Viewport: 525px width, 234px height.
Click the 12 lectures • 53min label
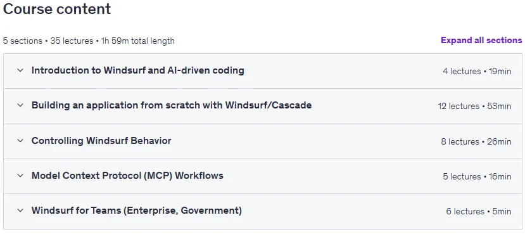point(474,106)
